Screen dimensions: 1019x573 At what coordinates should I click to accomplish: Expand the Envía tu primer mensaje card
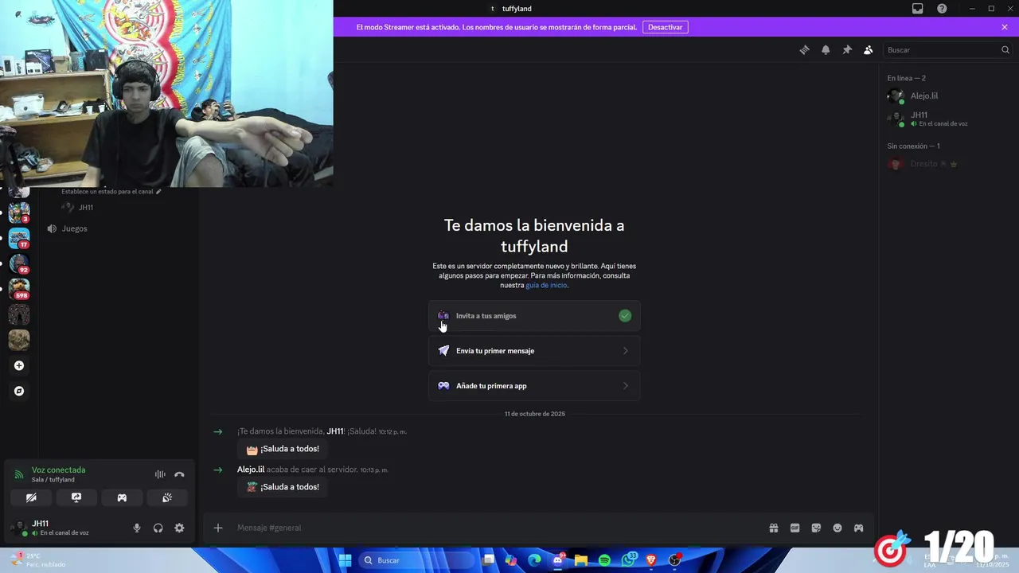coord(534,351)
